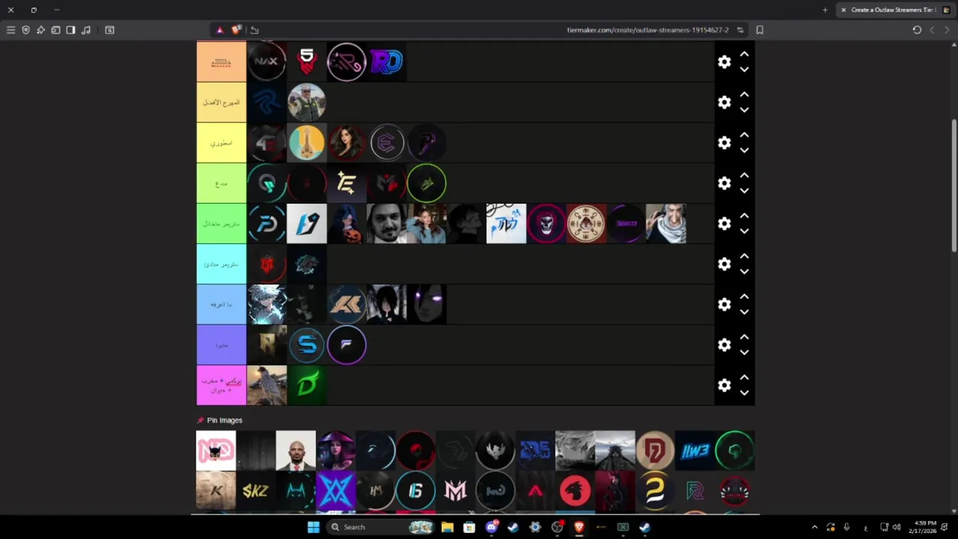Open Microsoft Store from the taskbar
Image resolution: width=958 pixels, height=539 pixels.
(469, 527)
